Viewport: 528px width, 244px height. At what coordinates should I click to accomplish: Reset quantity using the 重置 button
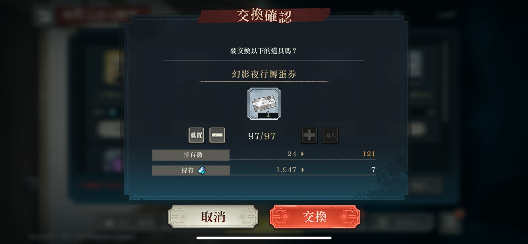[x=197, y=135]
